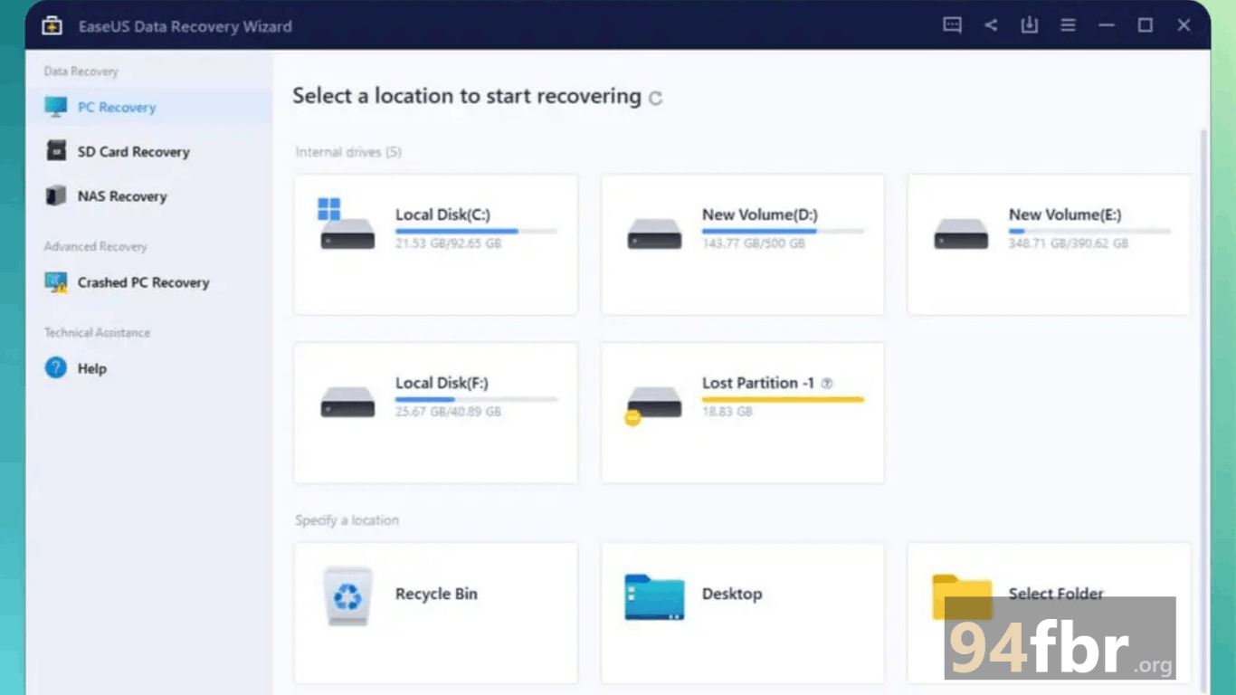Open the feedback message icon in title bar
Screen dimensions: 1236x695
click(x=952, y=25)
